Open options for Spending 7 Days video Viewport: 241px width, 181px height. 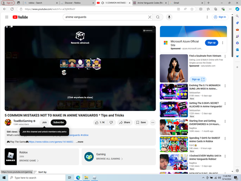click(x=225, y=139)
